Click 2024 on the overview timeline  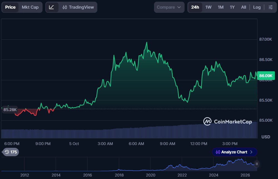click(214, 175)
